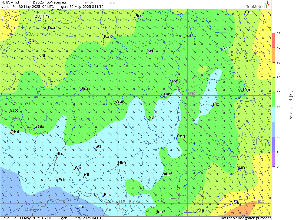Click the Köl city label
The height and width of the screenshot is (220, 296).
42,56
